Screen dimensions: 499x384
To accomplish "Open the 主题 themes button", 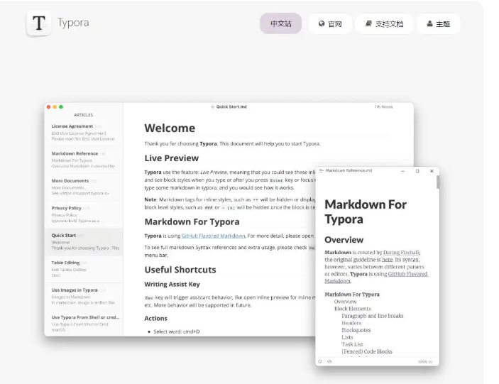I will coord(438,24).
